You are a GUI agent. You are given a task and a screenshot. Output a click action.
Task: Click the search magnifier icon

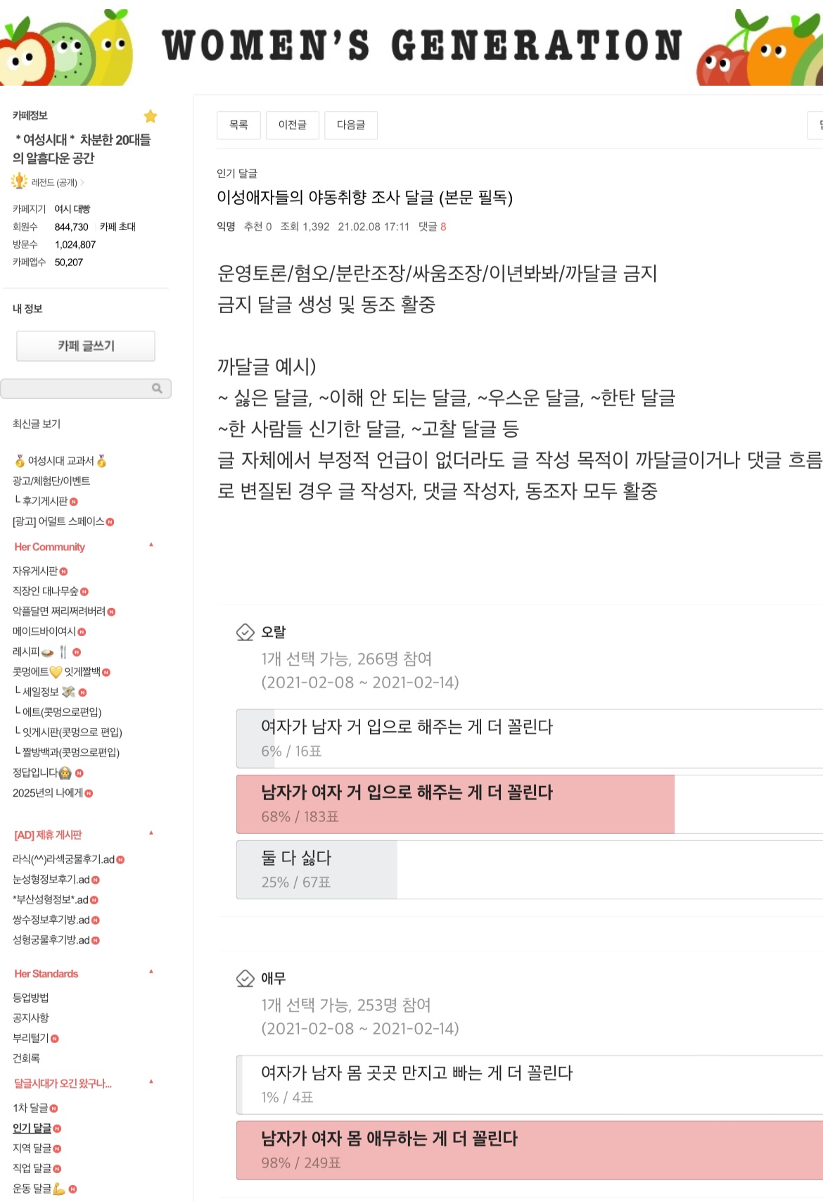157,388
